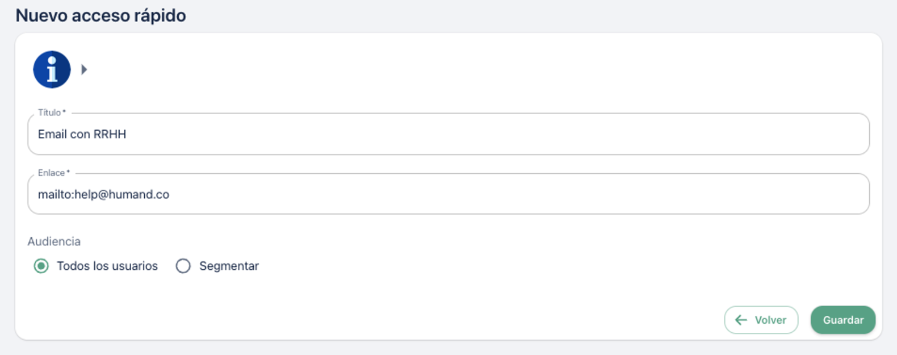Select the Todos los usuarios radio button
The height and width of the screenshot is (355, 897).
point(41,266)
